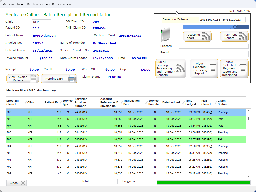Click the Processing Report wireless icon
Image resolution: width=256 pixels, height=192 pixels.
206,36
